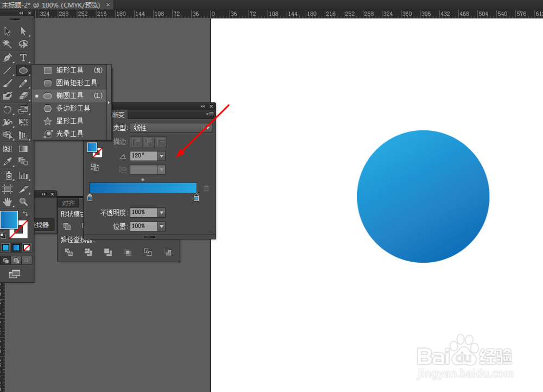This screenshot has width=543, height=392.
Task: Choose the Artboard tool
Action: (7, 189)
